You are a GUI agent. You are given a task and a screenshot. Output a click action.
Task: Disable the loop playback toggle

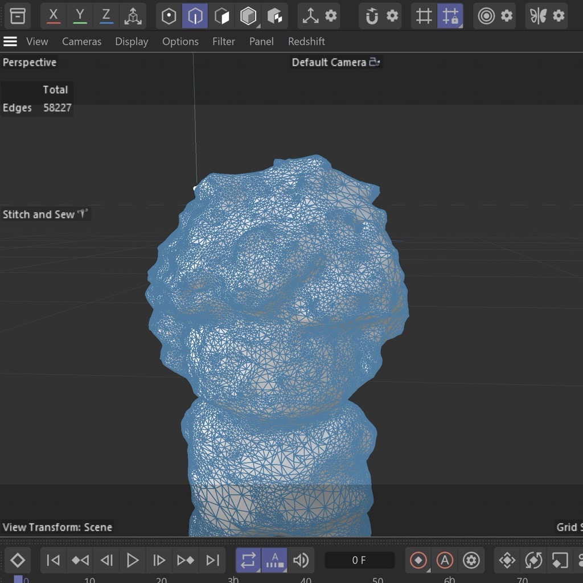coord(248,560)
